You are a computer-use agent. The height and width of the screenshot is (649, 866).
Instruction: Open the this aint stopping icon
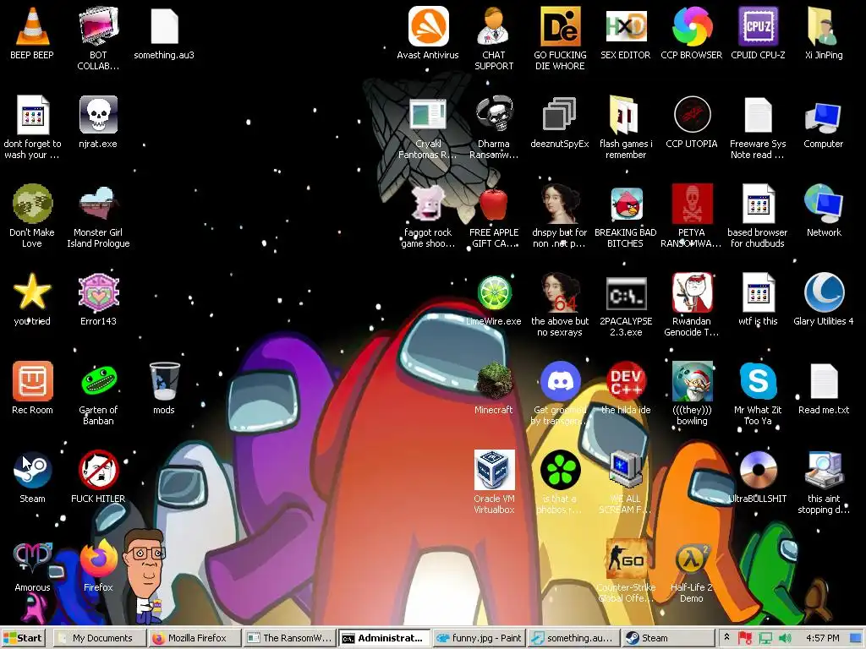(824, 470)
